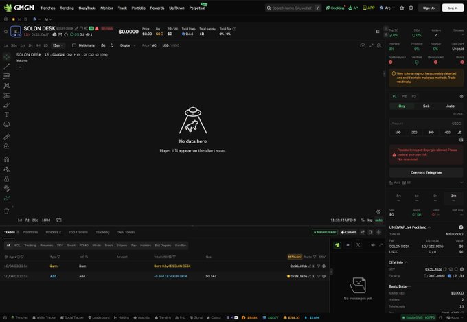Open the All filter dropdown in top sub-bar
Screen dimensions: 467x322
point(48,19)
